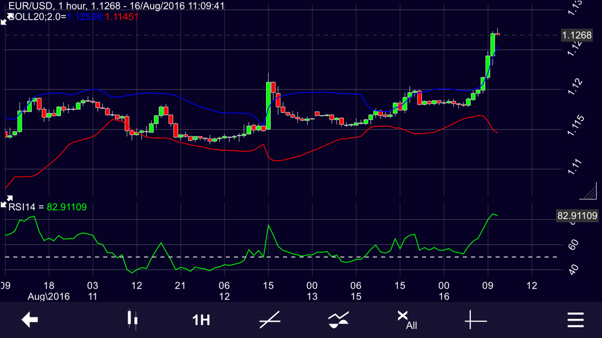Click the 1.1268 current price tag

pyautogui.click(x=577, y=35)
